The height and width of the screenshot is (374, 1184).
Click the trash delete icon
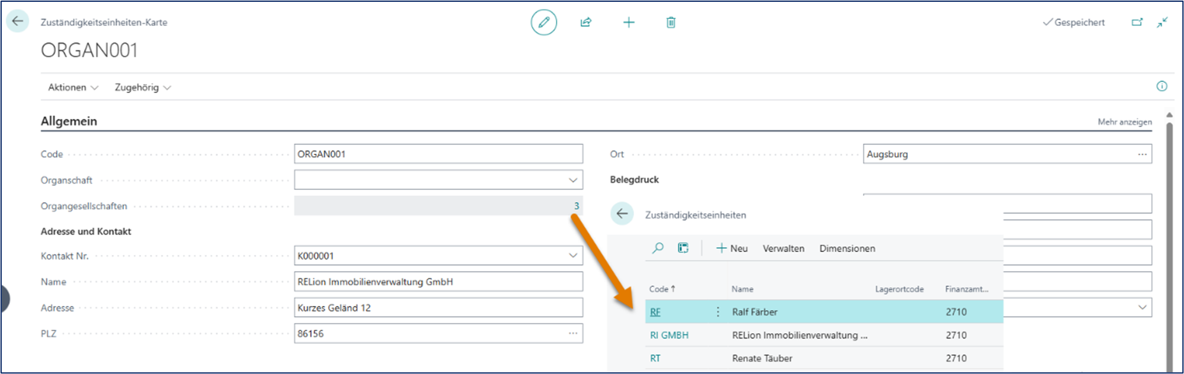click(671, 22)
